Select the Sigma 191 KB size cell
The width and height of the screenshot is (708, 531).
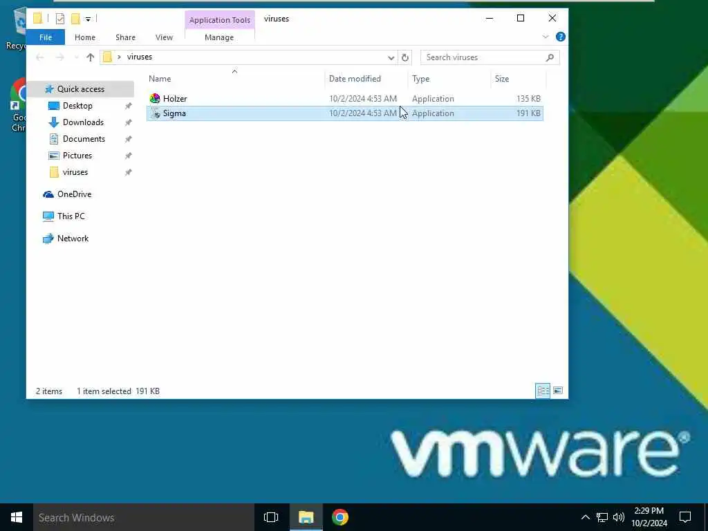[x=528, y=113]
